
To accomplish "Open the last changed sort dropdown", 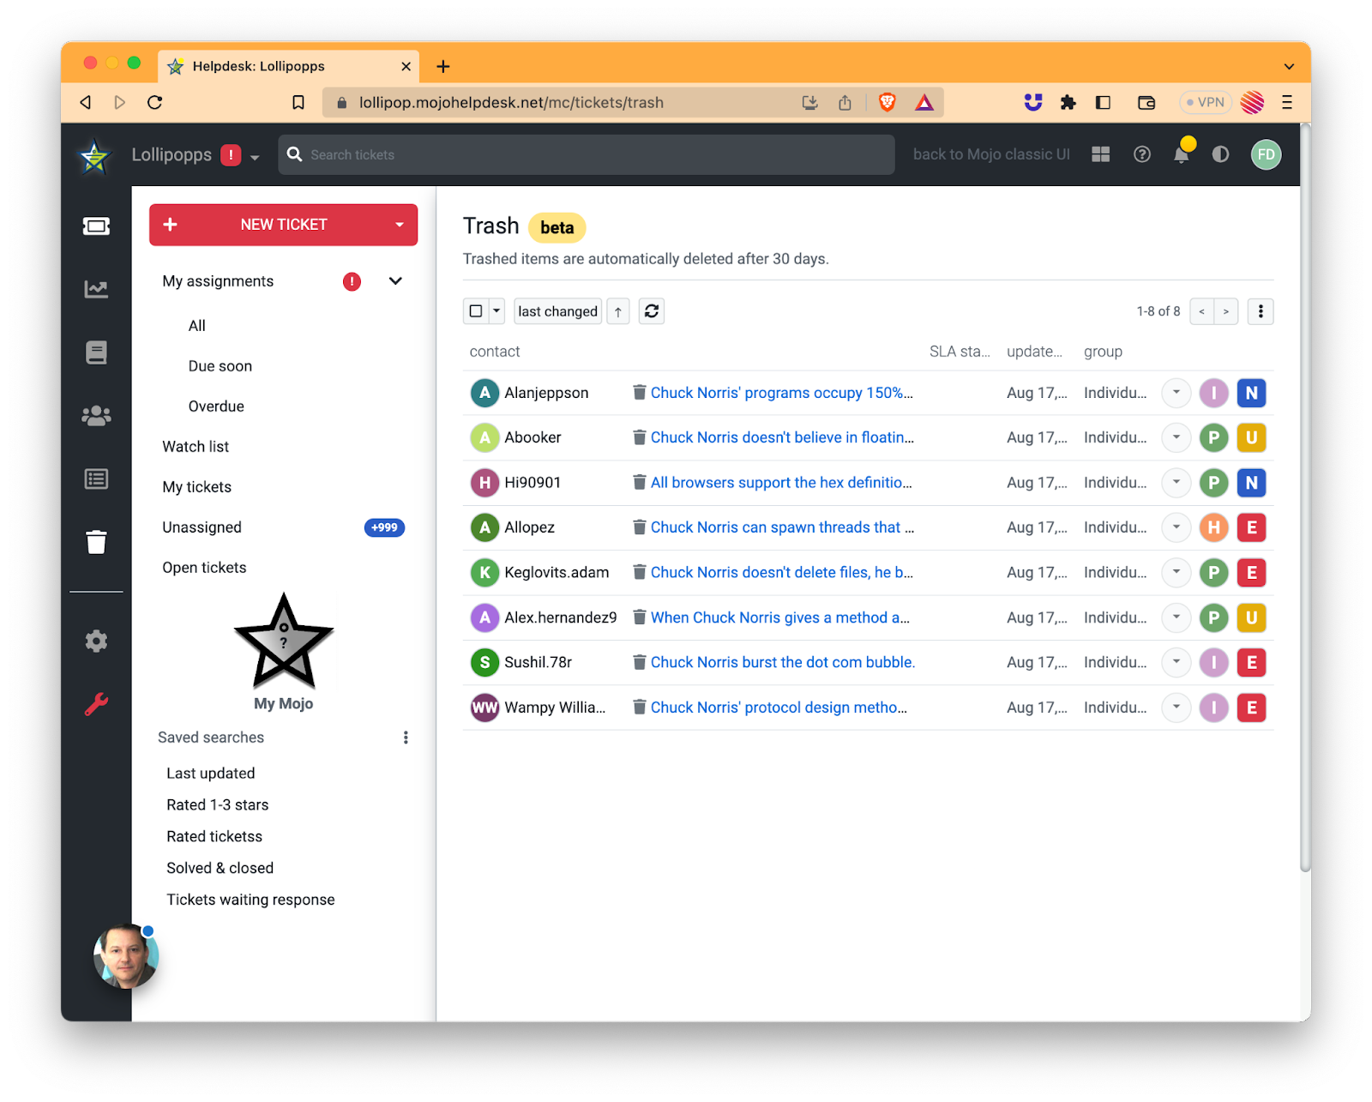I will tap(557, 311).
